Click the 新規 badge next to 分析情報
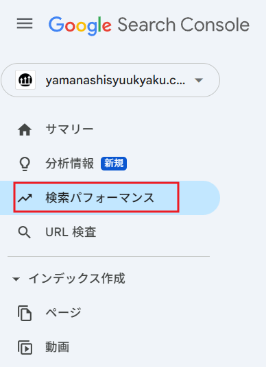 click(x=114, y=164)
